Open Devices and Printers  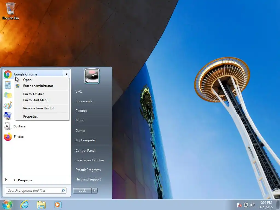(x=90, y=160)
